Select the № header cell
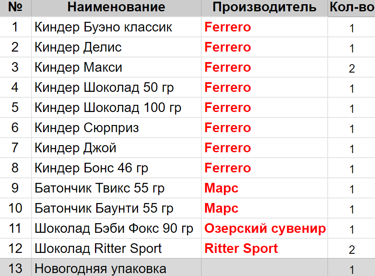Screen dimensions: 375x276 [x=15, y=7]
